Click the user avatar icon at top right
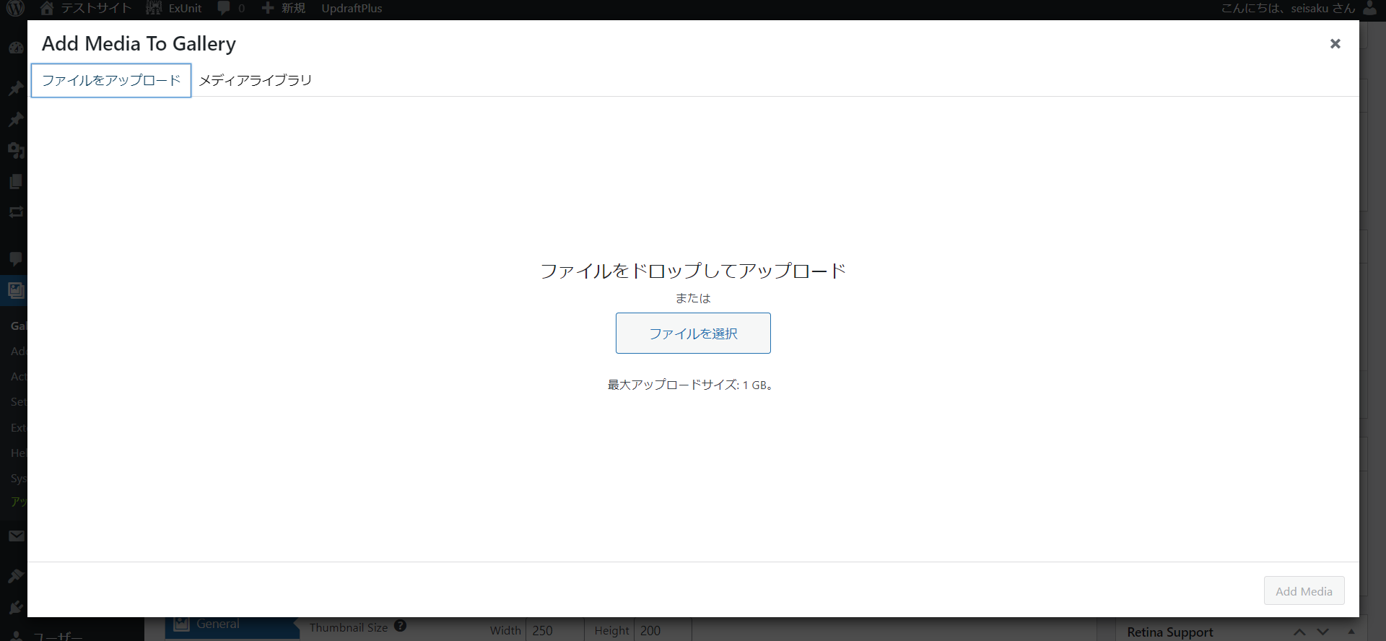 click(1369, 8)
